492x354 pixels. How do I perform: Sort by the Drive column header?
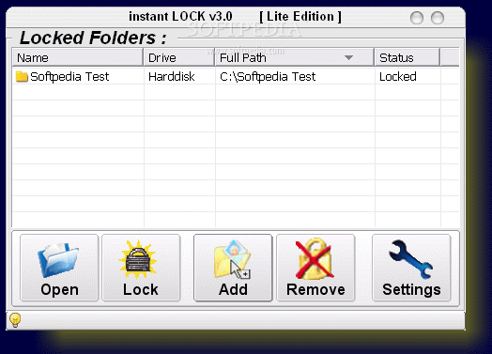(178, 57)
